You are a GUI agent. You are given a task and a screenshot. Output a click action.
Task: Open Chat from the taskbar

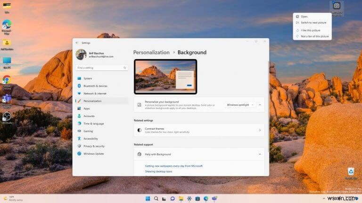point(173,198)
